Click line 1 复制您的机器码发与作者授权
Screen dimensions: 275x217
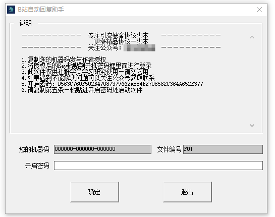[x=64, y=60]
